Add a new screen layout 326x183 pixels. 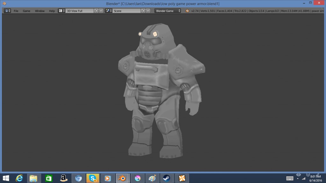96,11
